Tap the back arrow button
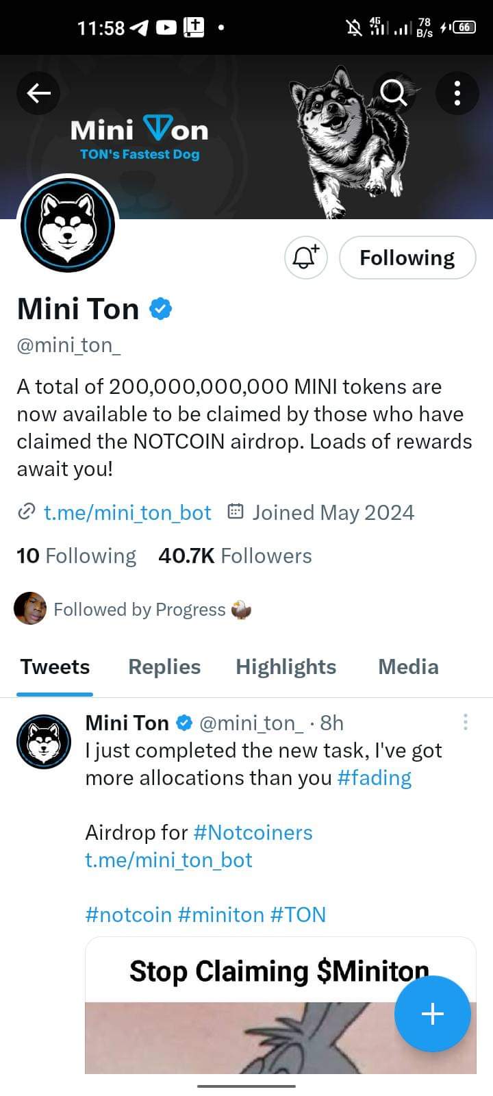493x1096 pixels. [38, 92]
